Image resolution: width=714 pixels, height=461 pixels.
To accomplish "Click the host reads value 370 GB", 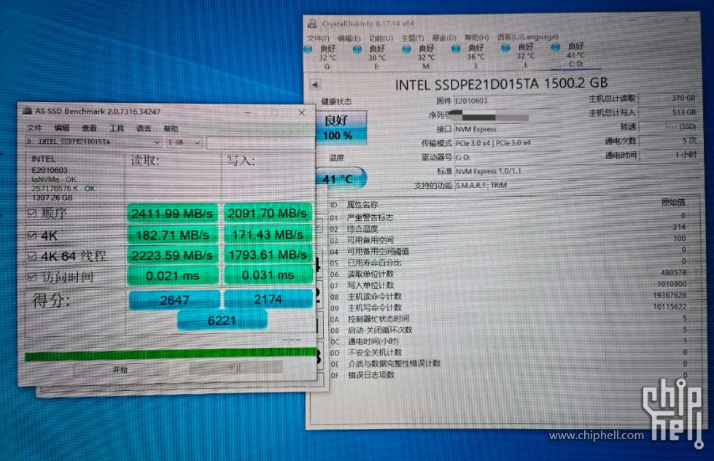I will click(668, 98).
